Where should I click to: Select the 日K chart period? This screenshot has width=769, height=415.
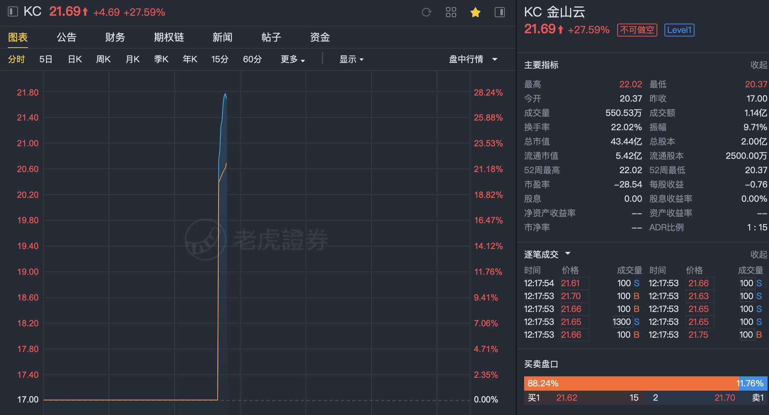pyautogui.click(x=75, y=59)
